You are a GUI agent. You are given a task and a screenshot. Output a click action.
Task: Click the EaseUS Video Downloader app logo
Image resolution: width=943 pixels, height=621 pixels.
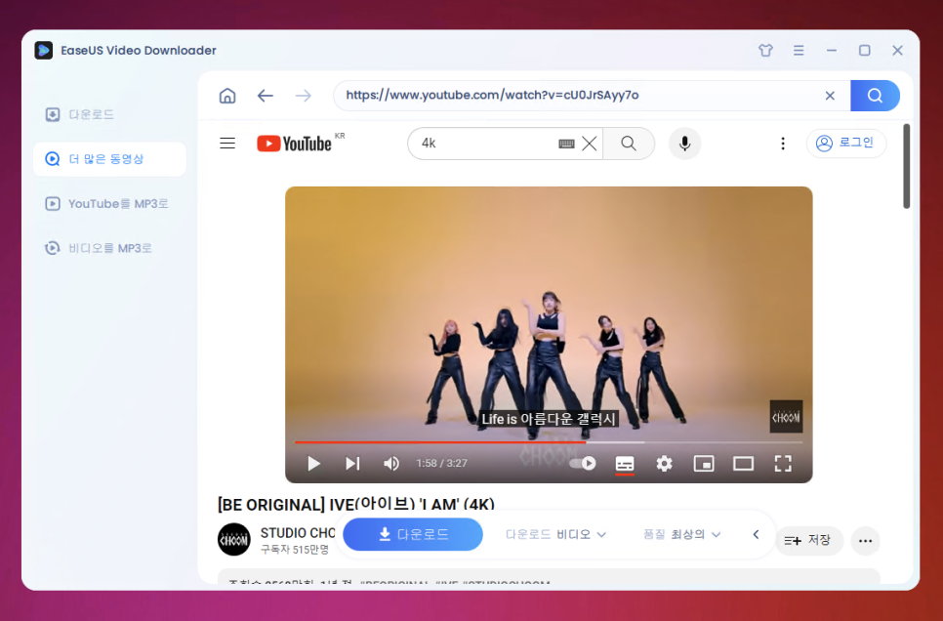[x=43, y=51]
